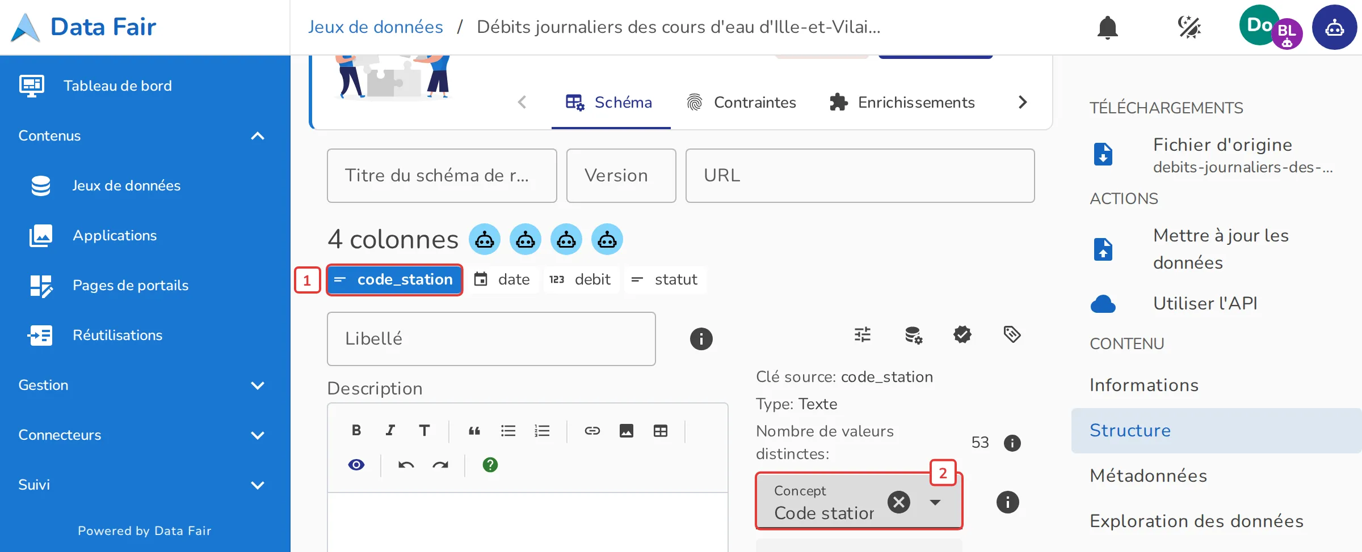The width and height of the screenshot is (1362, 552).
Task: Open the notifications bell
Action: coord(1107,27)
